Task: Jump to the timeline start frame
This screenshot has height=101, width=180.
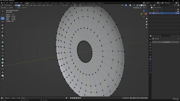Action: [x=71, y=98]
